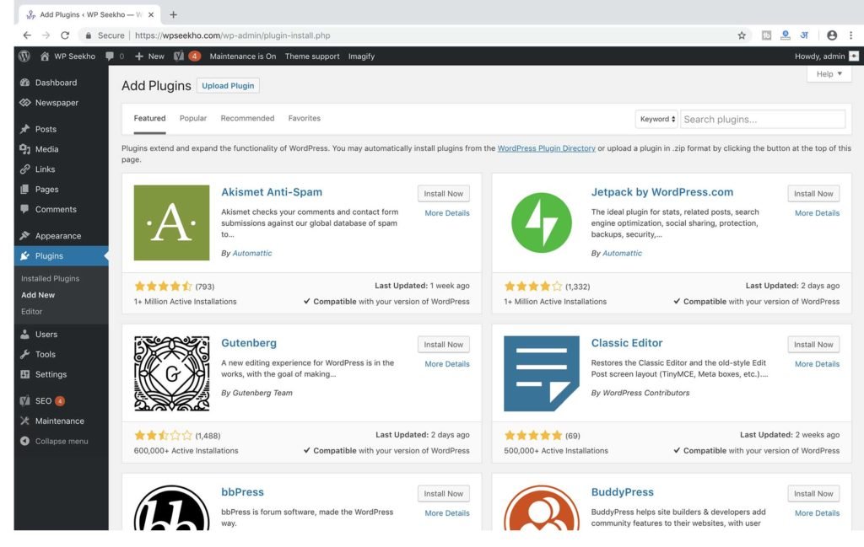
Task: Open the Keyword search type dropdown
Action: point(656,119)
